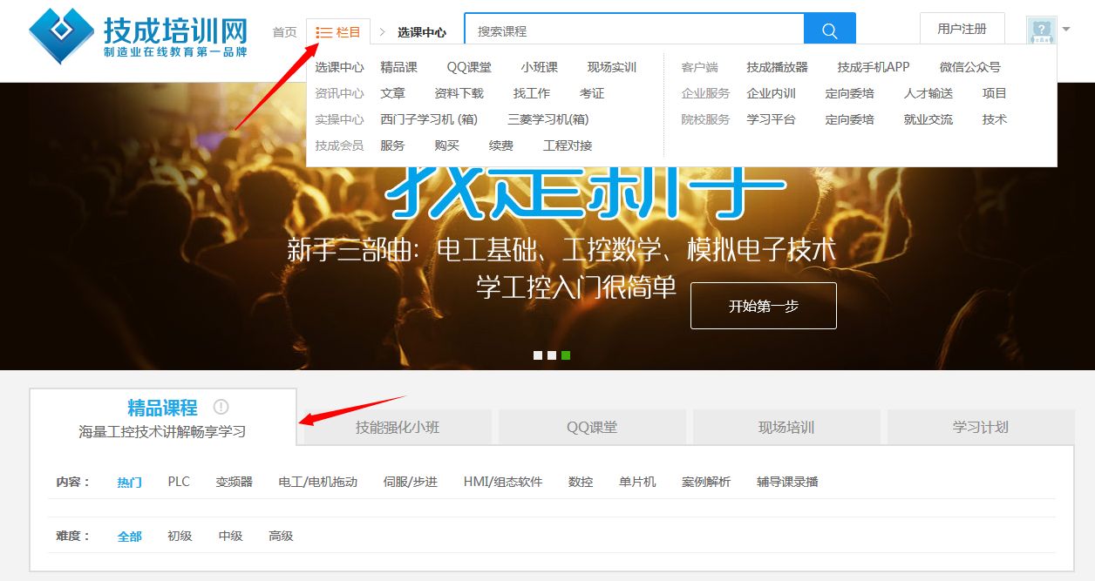This screenshot has height=581, width=1095.
Task: Open the 栏目 list menu icon
Action: click(x=324, y=32)
